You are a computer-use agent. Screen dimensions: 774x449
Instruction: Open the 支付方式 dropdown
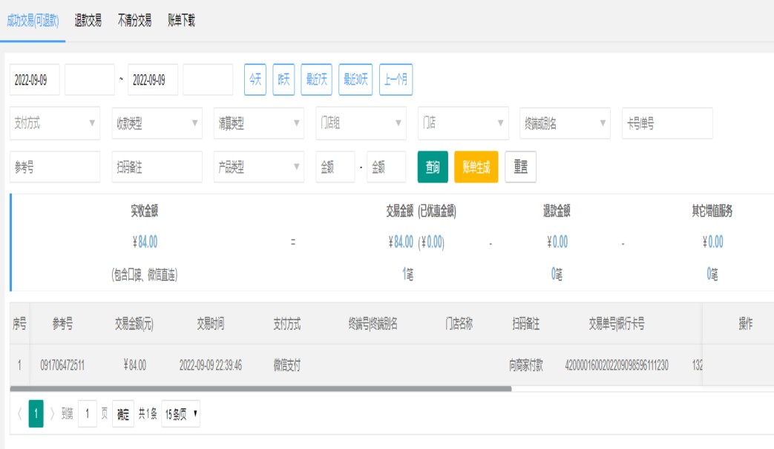tap(55, 124)
